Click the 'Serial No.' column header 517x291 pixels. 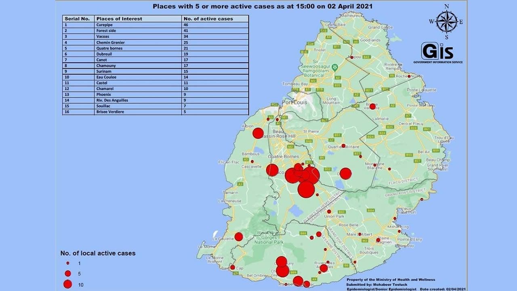point(77,19)
